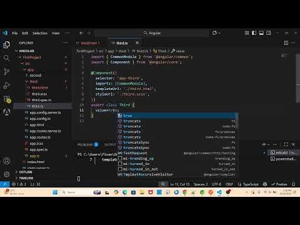The height and width of the screenshot is (225, 300).
Task: Open the Copilot chat icon in title bar
Action: coord(214,32)
